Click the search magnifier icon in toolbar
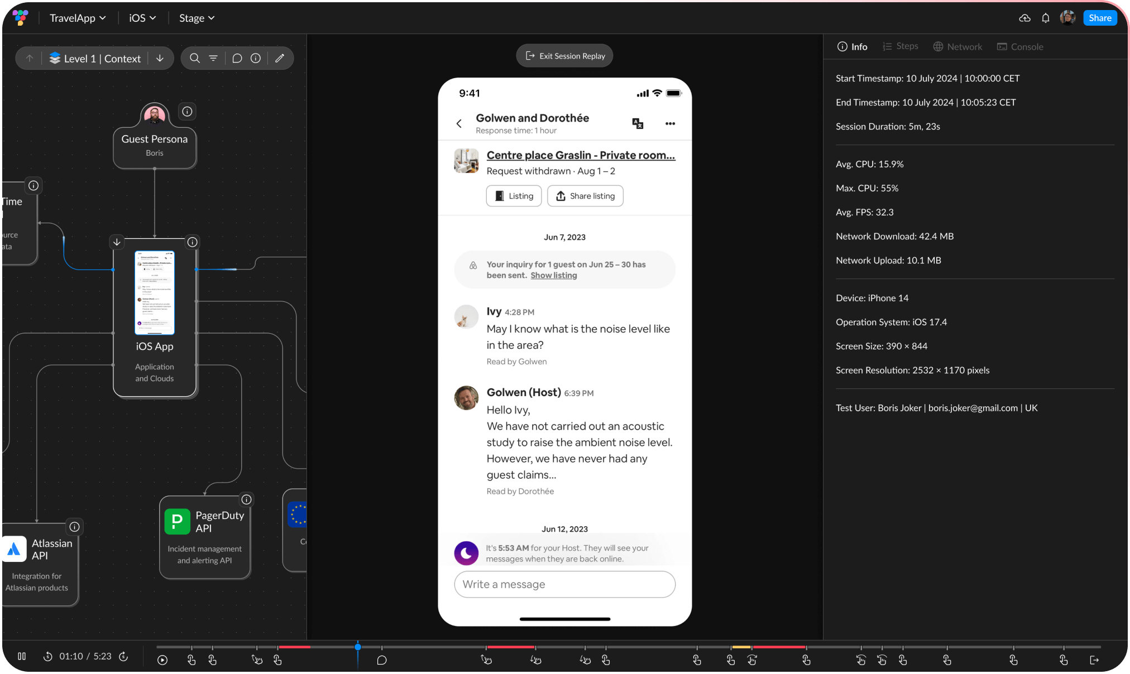The image size is (1130, 674). [x=194, y=58]
